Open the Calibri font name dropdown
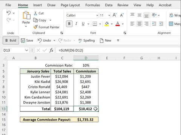This screenshot has height=135, width=181. (x=97, y=15)
